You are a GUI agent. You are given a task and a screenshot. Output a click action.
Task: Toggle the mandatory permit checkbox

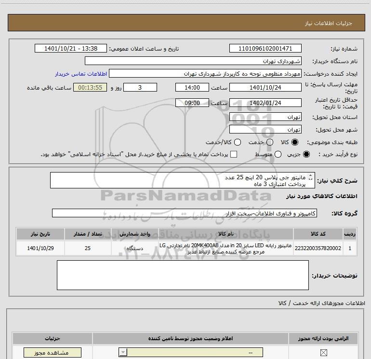click(323, 353)
